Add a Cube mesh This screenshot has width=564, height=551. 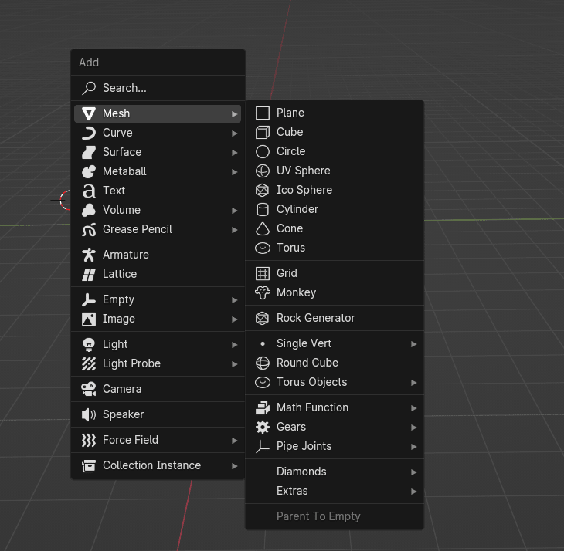tap(290, 132)
